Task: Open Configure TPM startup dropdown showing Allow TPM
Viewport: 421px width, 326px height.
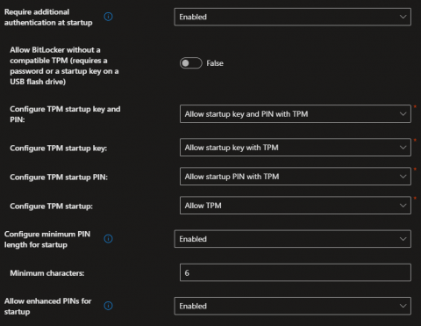Action: [x=296, y=206]
